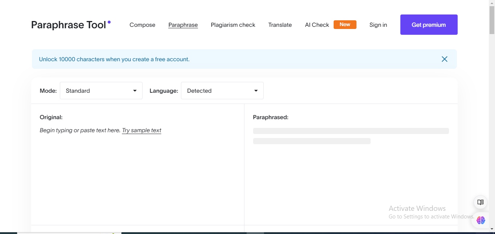The width and height of the screenshot is (495, 234).
Task: Click the Paraphrase Tool logo
Action: tap(69, 24)
